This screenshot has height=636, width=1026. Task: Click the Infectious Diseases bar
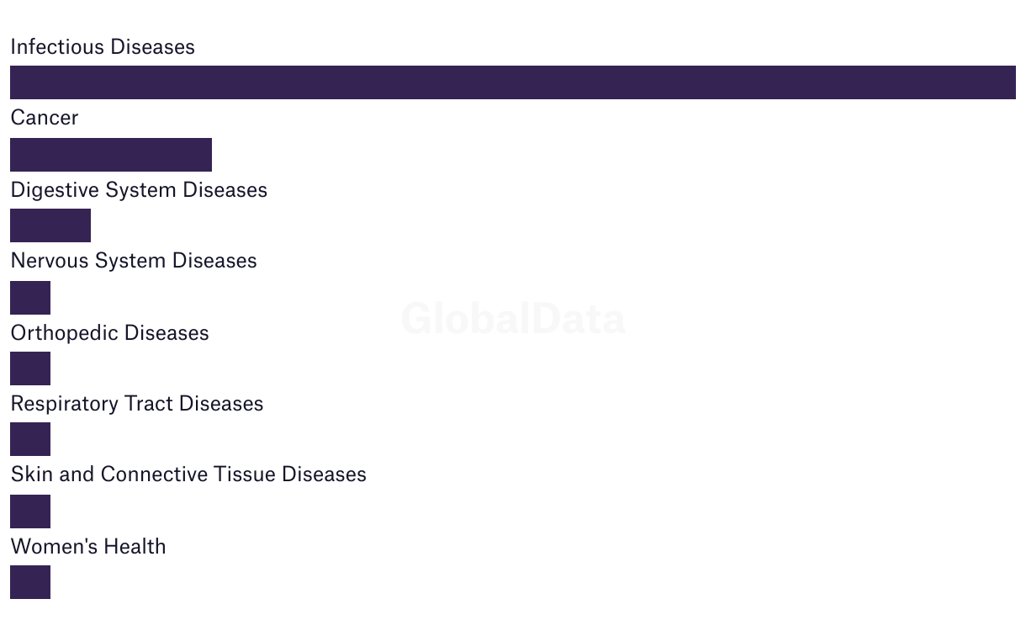click(513, 82)
